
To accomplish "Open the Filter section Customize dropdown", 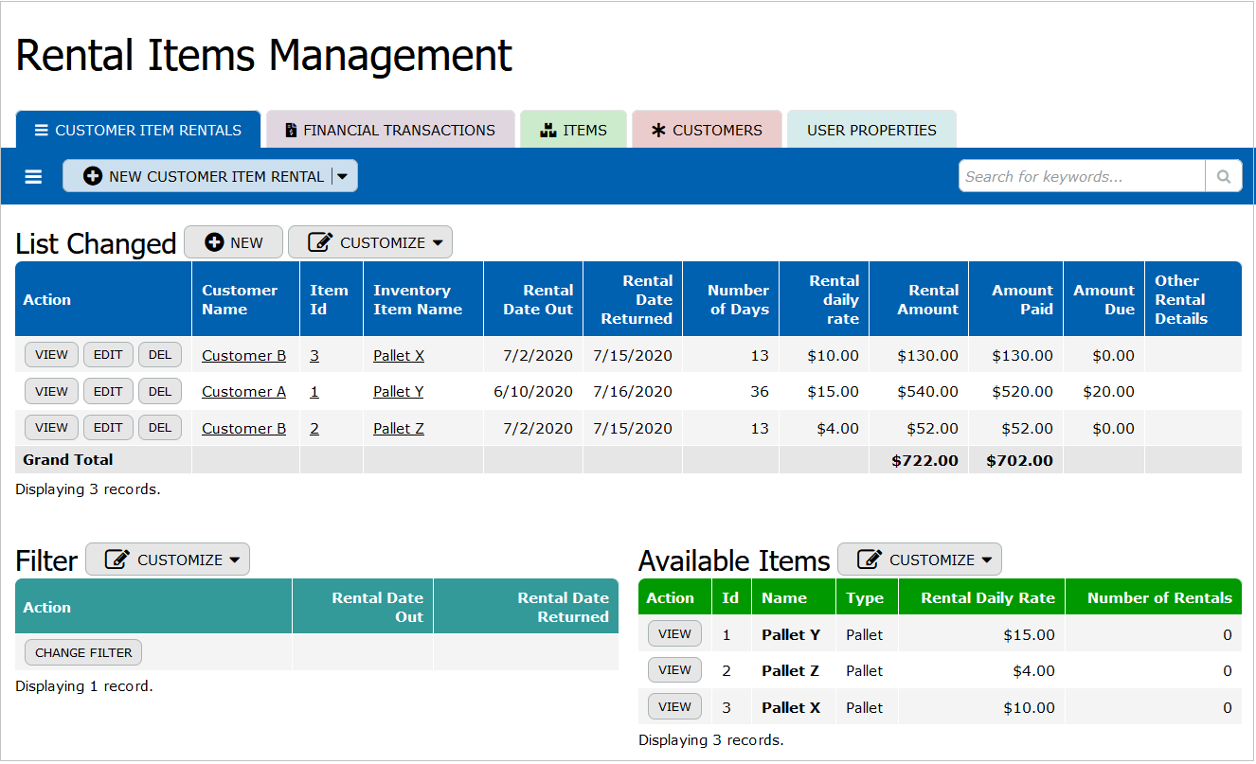I will point(168,560).
